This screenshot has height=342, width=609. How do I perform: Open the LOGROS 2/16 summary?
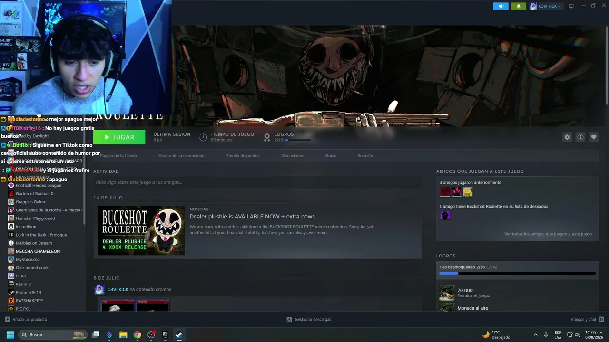click(287, 137)
